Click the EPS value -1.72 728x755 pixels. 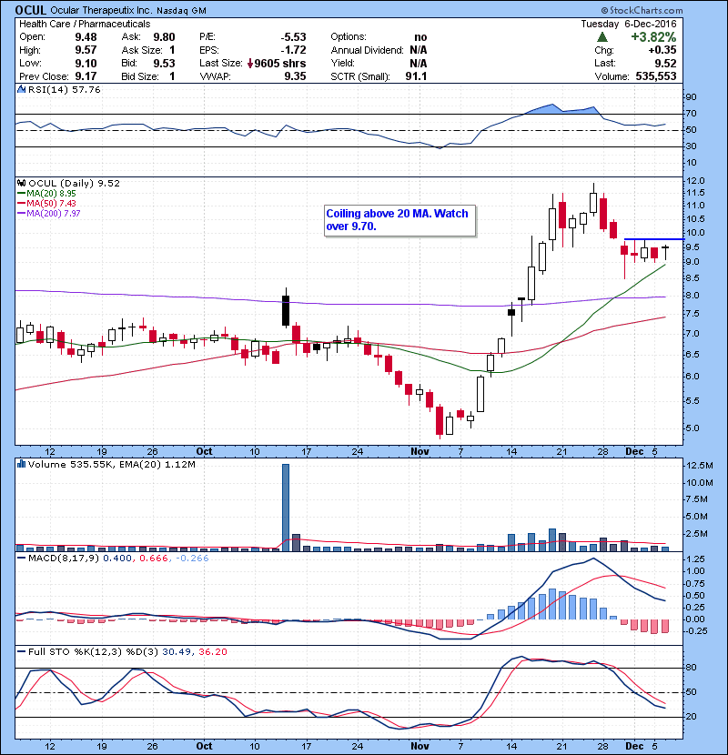click(x=293, y=50)
